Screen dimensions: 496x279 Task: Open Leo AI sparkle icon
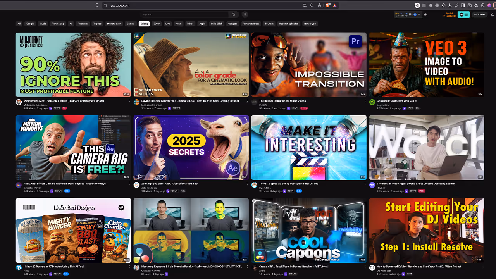coord(476,5)
